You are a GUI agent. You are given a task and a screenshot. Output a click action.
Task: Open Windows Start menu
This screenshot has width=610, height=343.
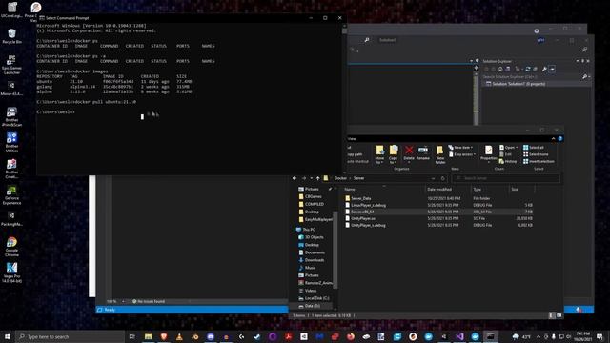click(8, 336)
